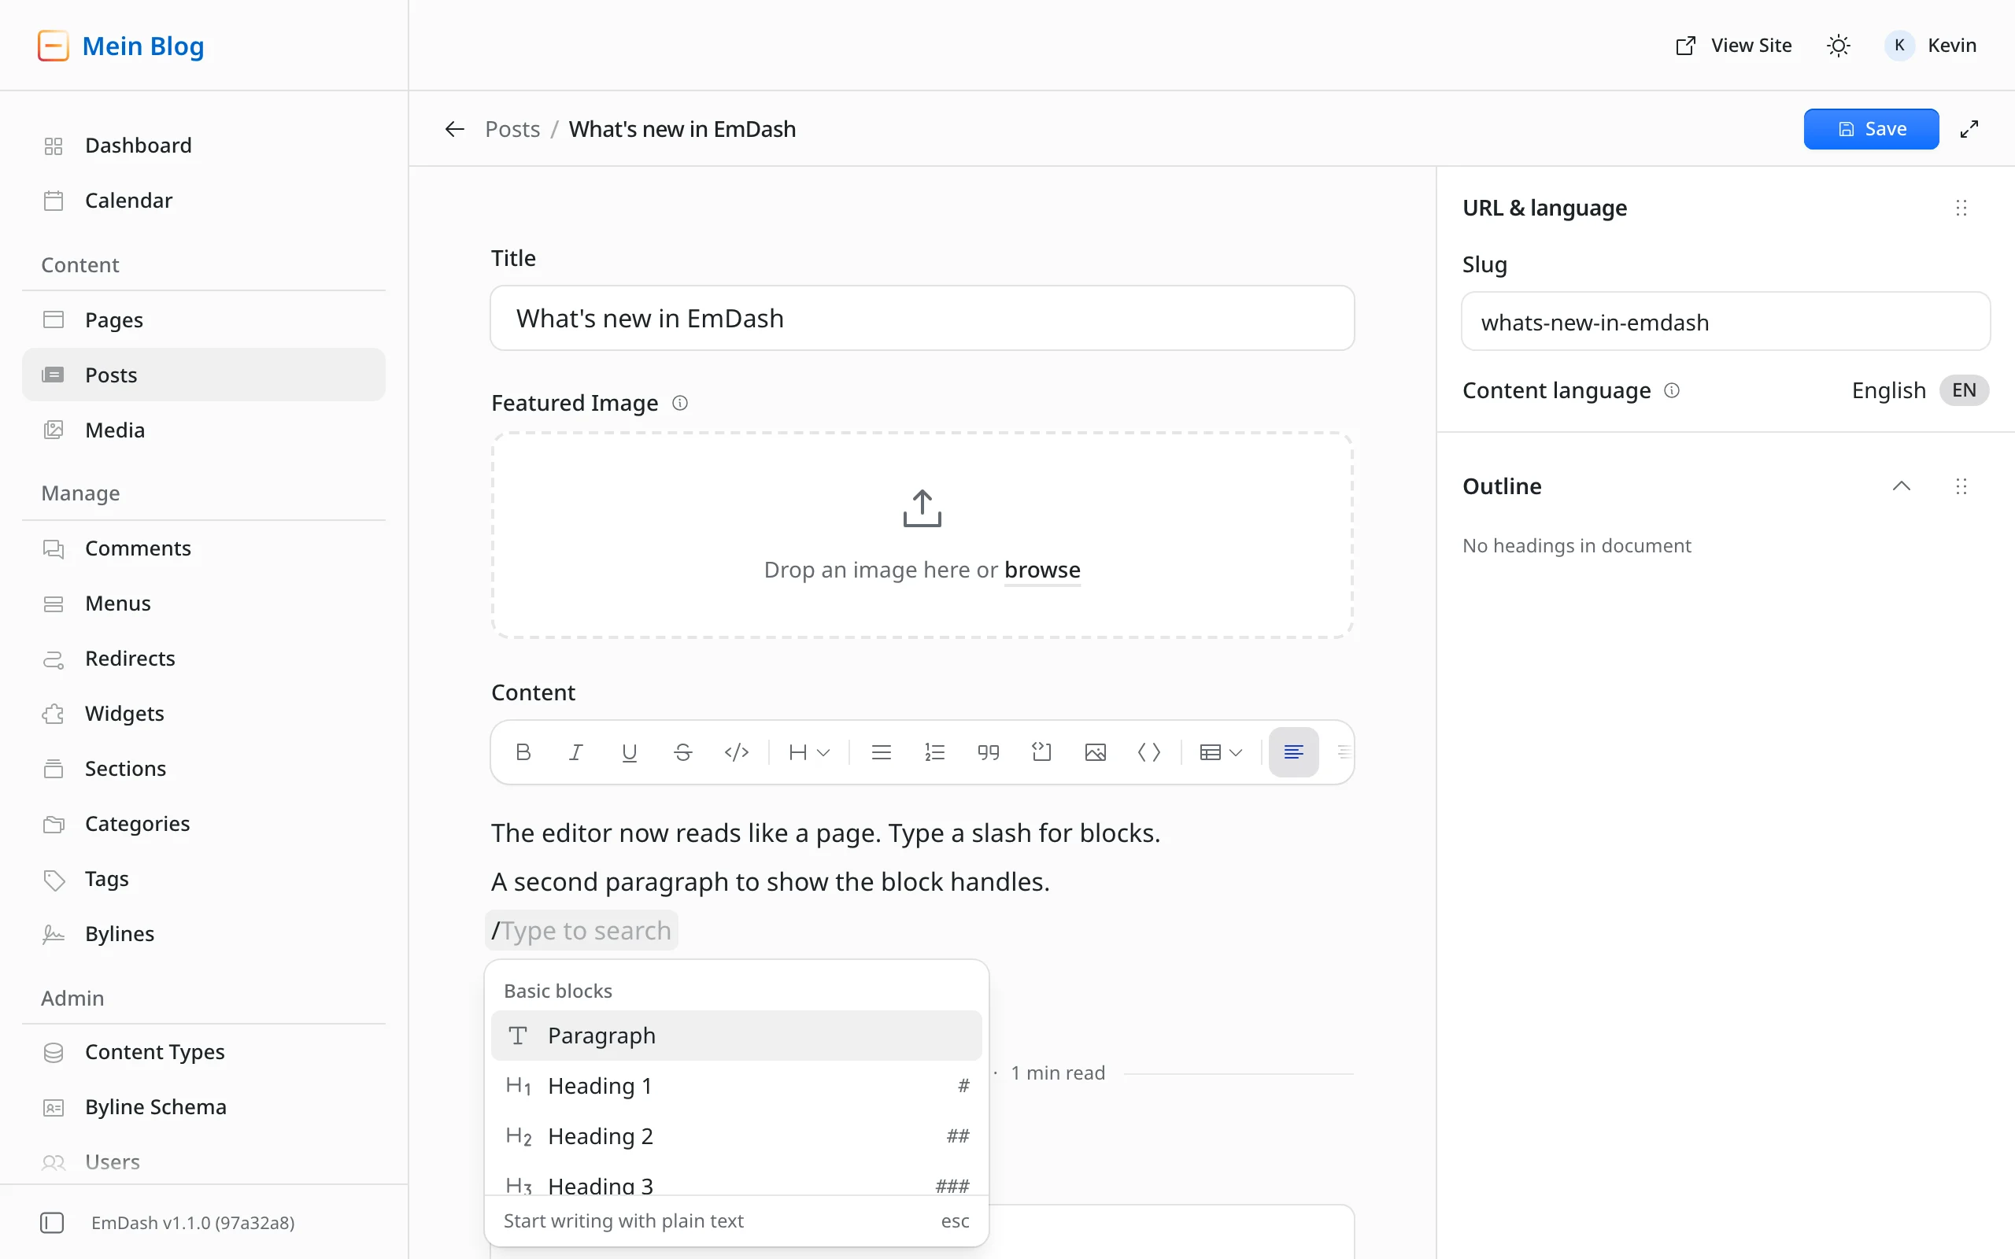2015x1259 pixels.
Task: Select the align left toggle
Action: [1293, 752]
